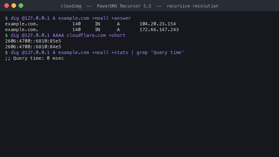This screenshot has width=279, height=157.
Task: Click 'example.com.' in the second answer row
Action: (21, 30)
